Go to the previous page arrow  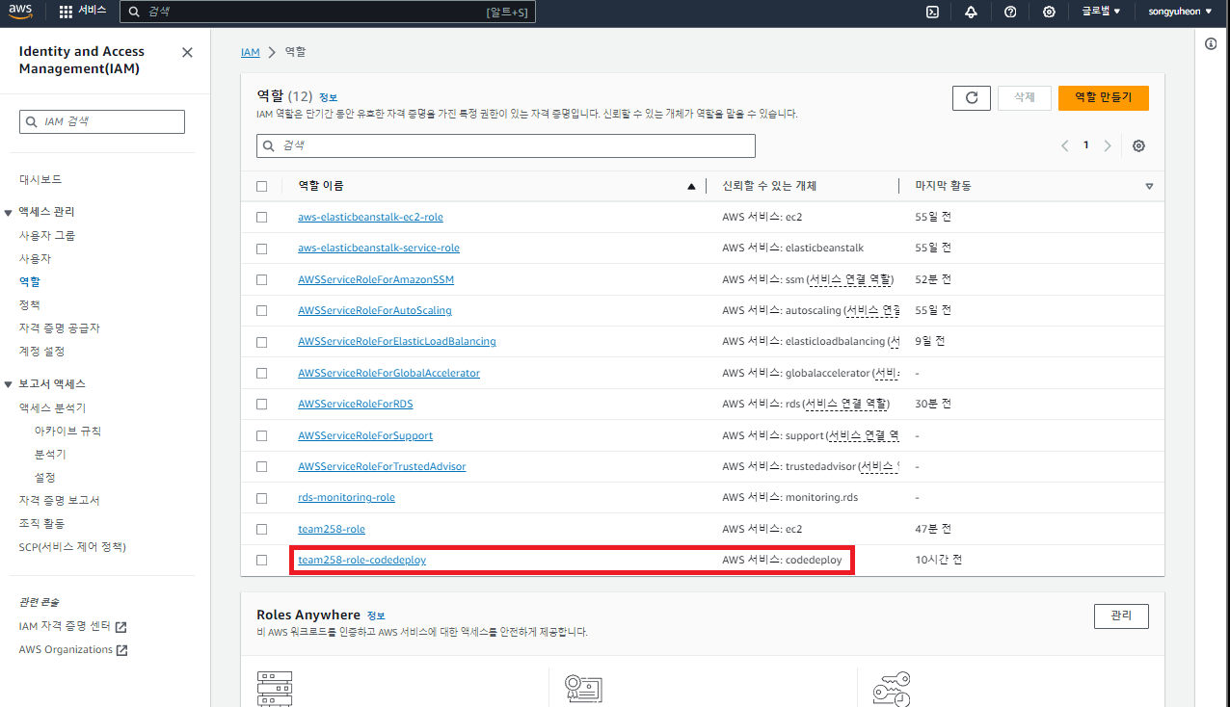click(1065, 145)
